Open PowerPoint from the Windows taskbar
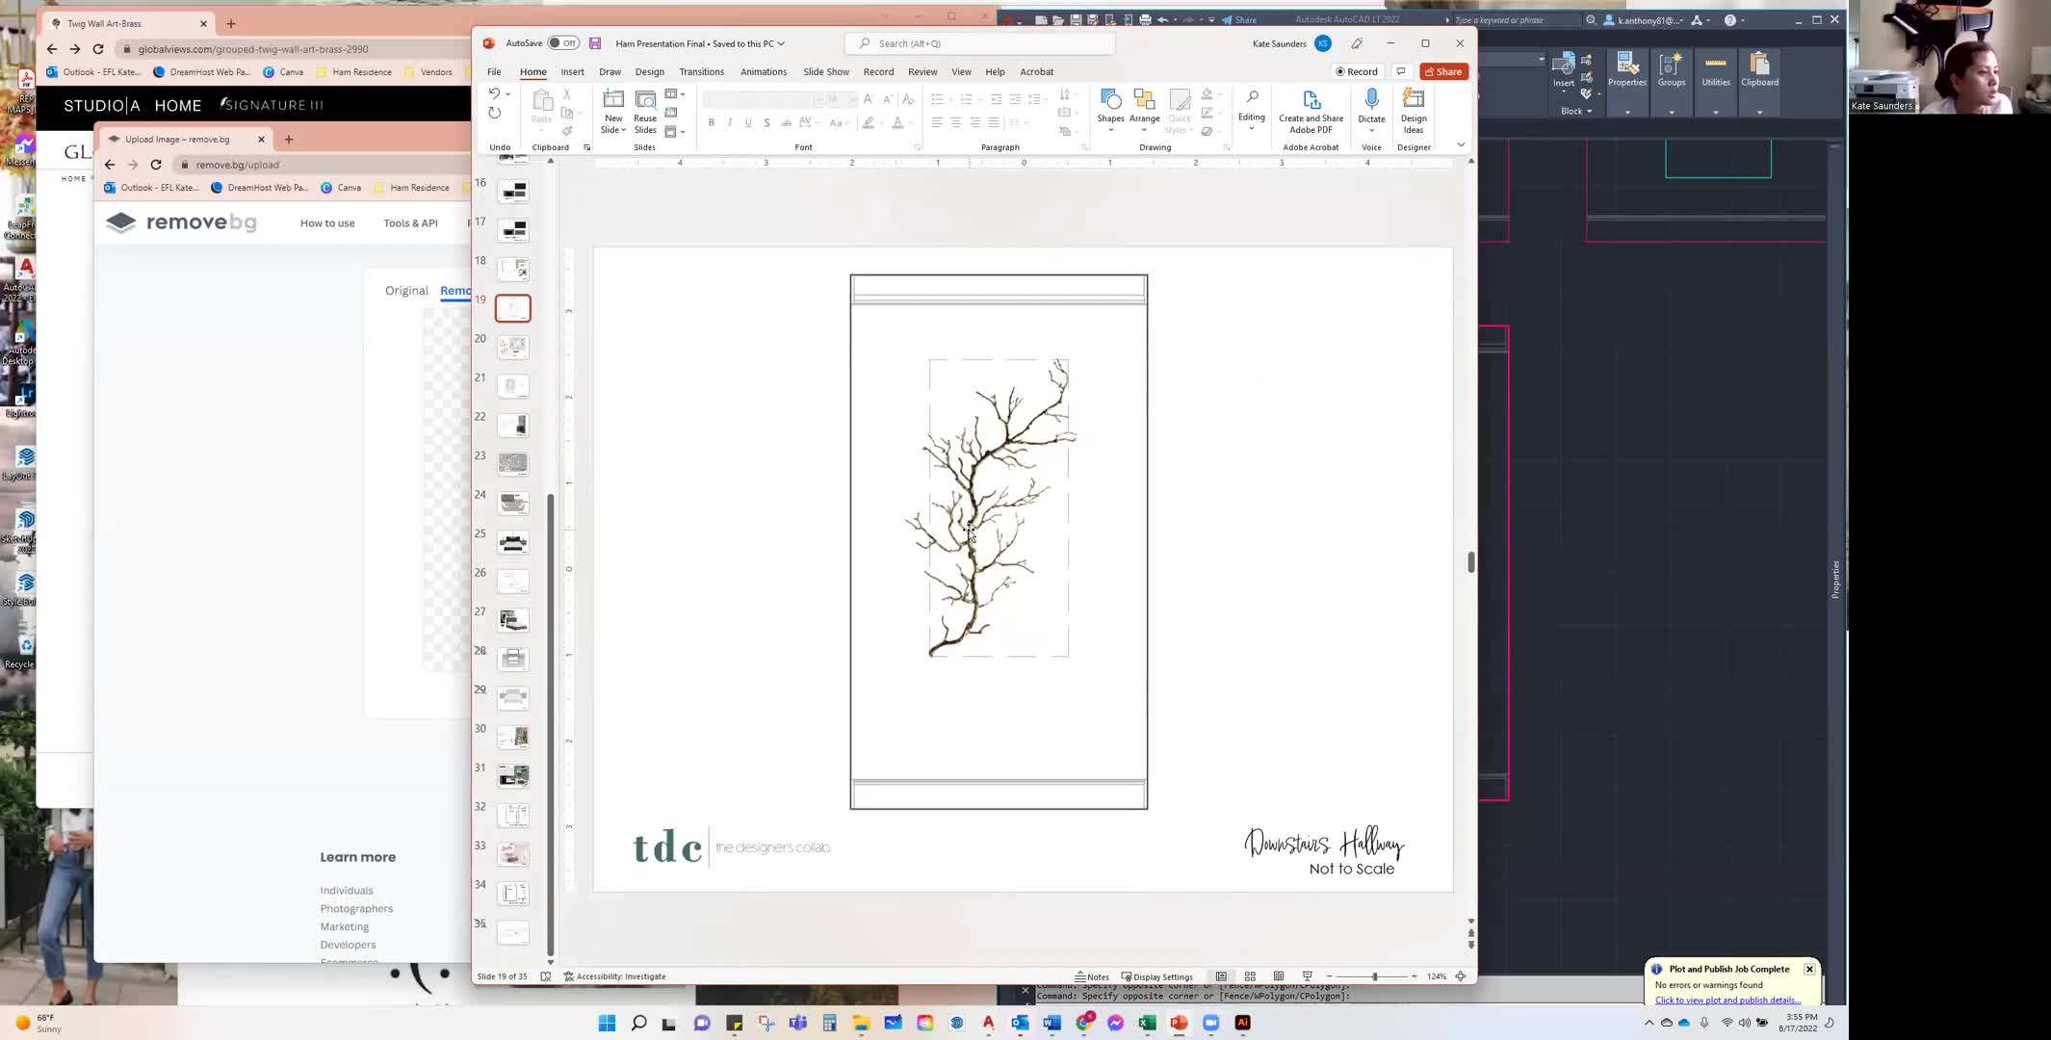The width and height of the screenshot is (2051, 1040). [x=1179, y=1023]
